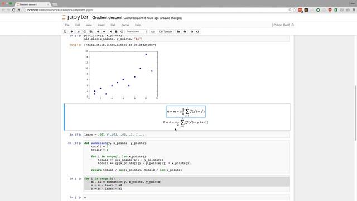Click the cloud download icon in the toolbar
Viewport: 357px width, 201px height.
pyautogui.click(x=178, y=32)
